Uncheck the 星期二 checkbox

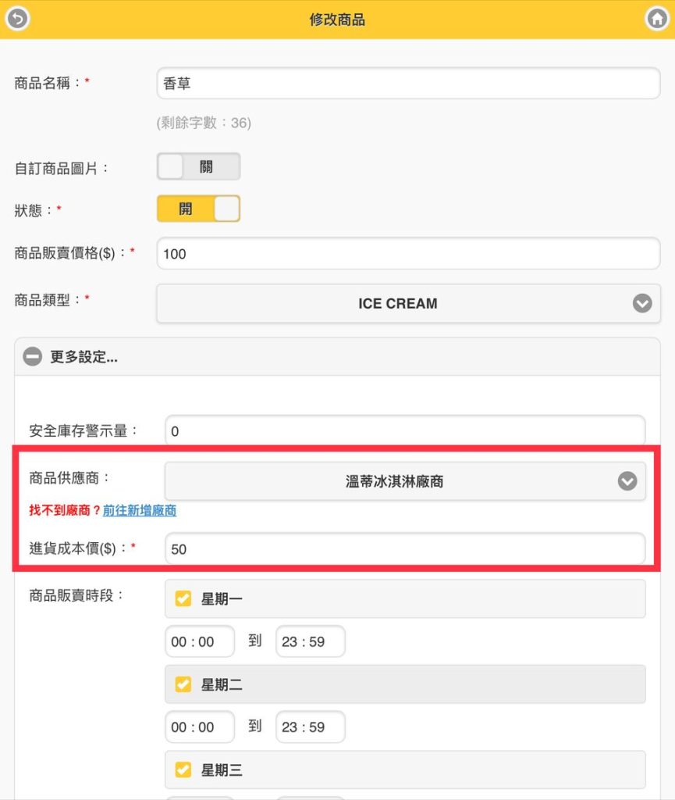pyautogui.click(x=183, y=684)
